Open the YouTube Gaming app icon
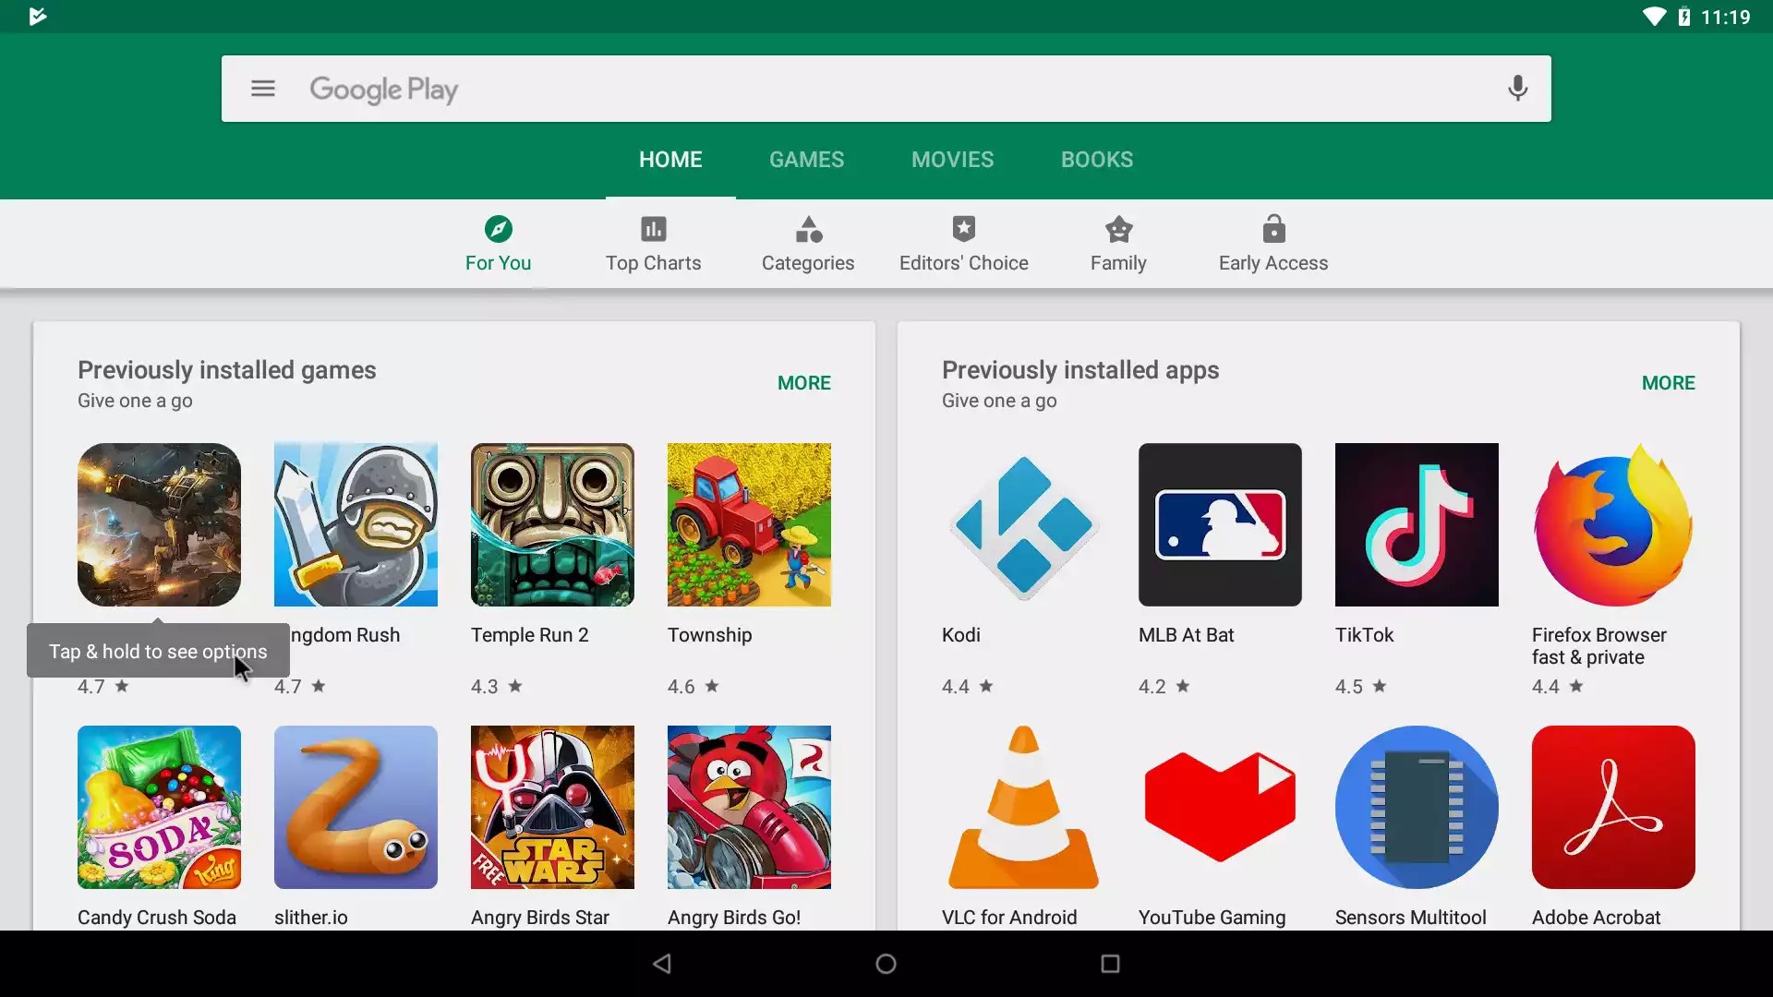The width and height of the screenshot is (1773, 997). pyautogui.click(x=1220, y=807)
